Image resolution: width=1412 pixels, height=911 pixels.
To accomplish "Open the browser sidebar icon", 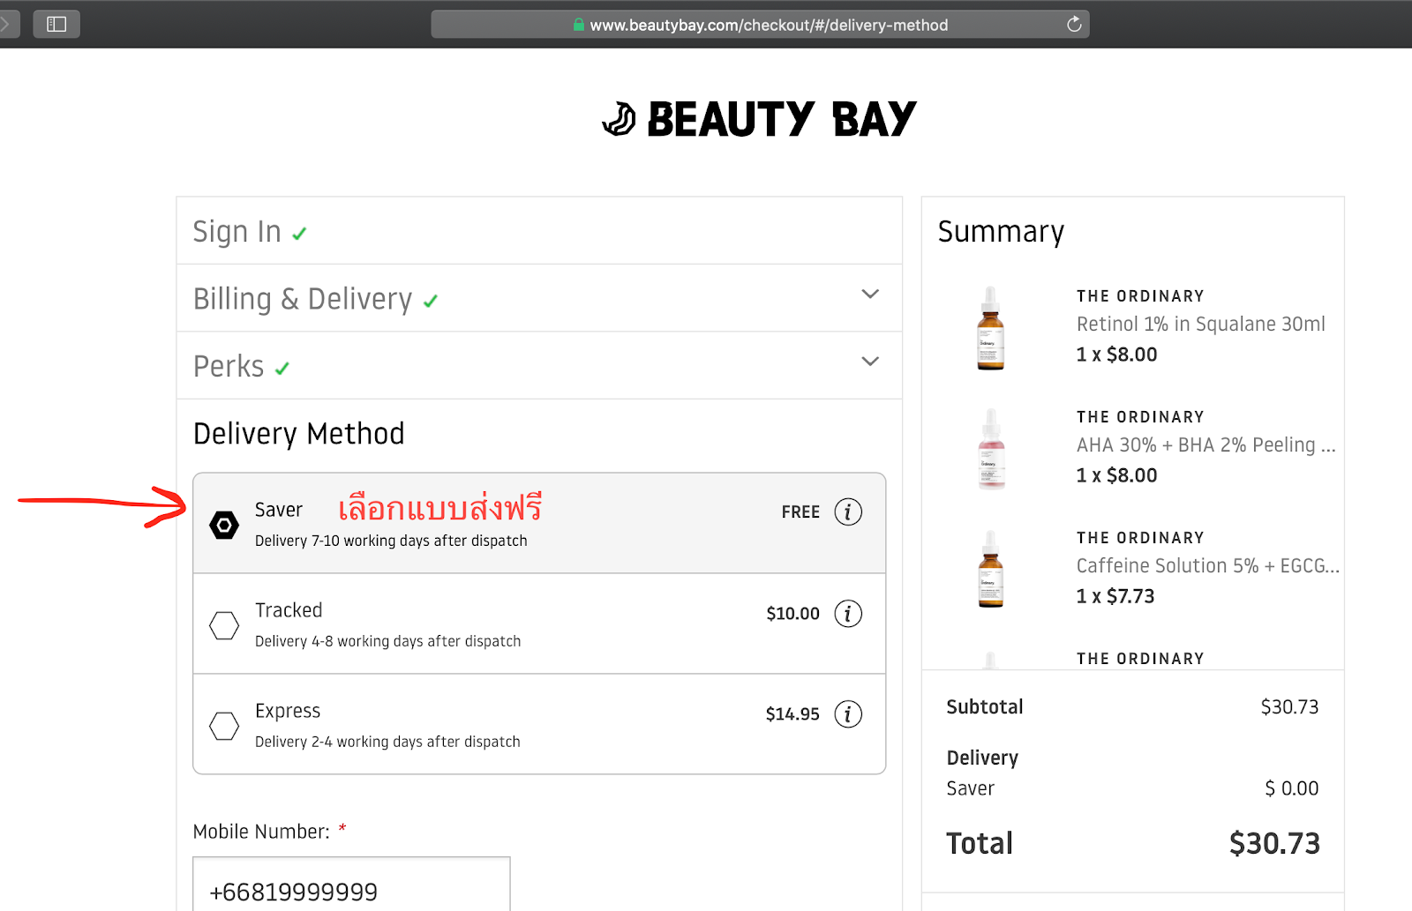I will pyautogui.click(x=56, y=24).
